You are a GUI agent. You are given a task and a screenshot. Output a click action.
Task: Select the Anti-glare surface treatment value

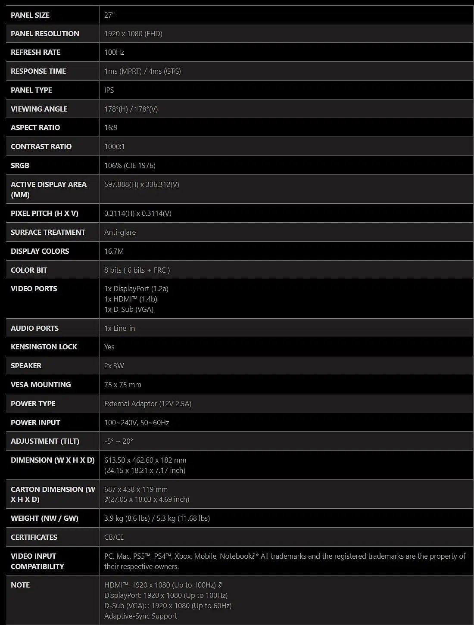click(120, 232)
